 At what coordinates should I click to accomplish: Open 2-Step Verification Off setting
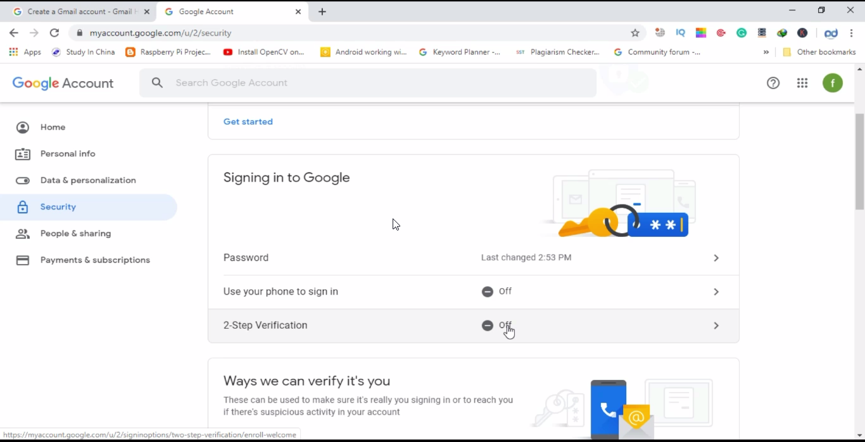(473, 325)
